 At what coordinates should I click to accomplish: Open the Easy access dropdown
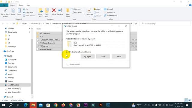78,12
